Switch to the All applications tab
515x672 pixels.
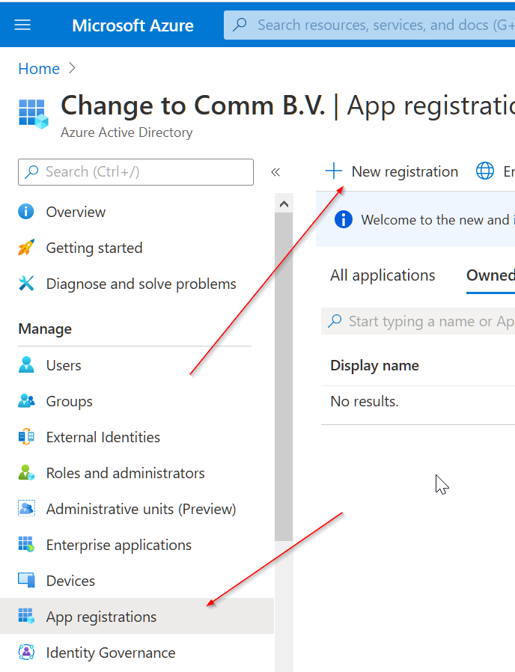point(383,275)
